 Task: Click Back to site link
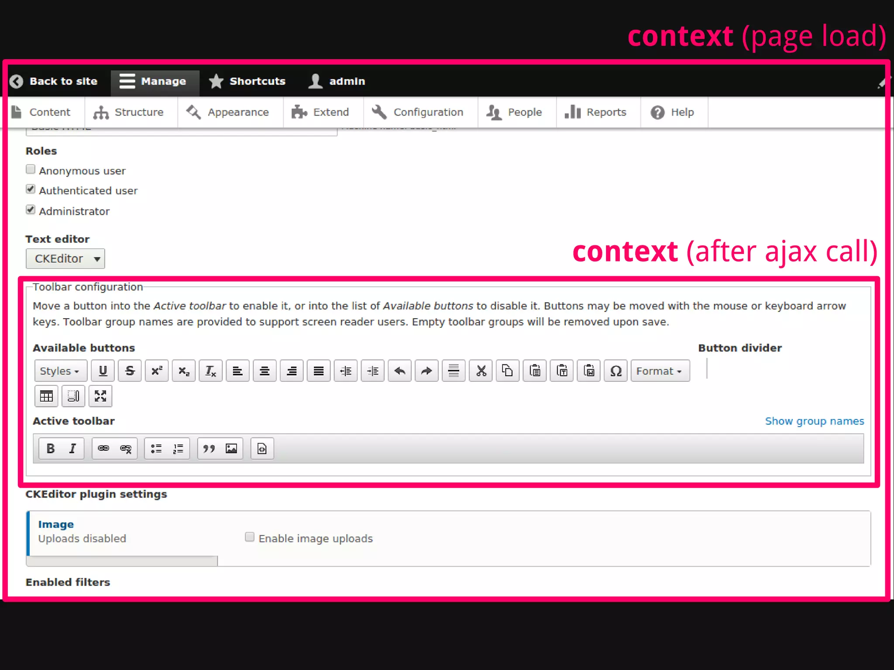(x=55, y=82)
